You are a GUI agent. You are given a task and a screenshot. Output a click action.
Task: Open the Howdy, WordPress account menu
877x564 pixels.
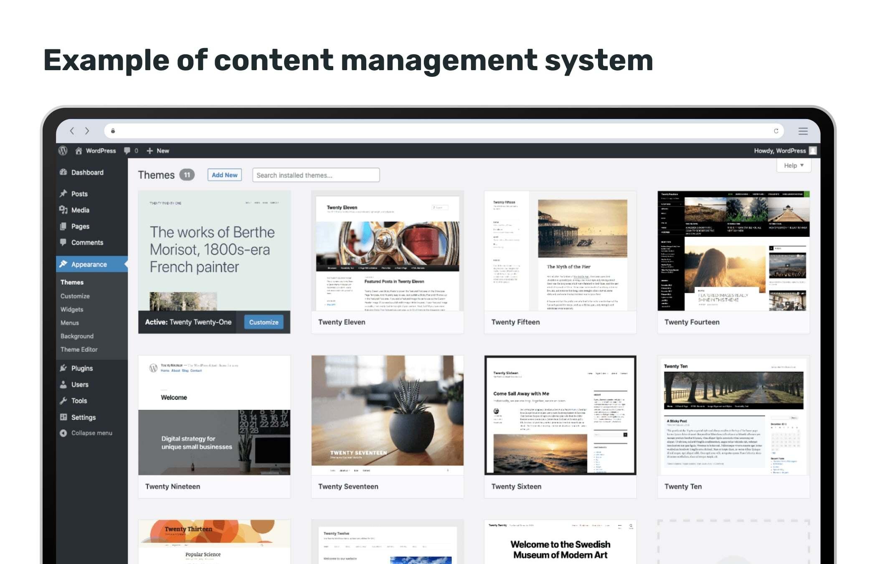pos(779,151)
